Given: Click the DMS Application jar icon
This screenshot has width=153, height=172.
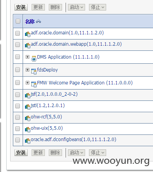Looking at the screenshot, I should pos(34,59).
